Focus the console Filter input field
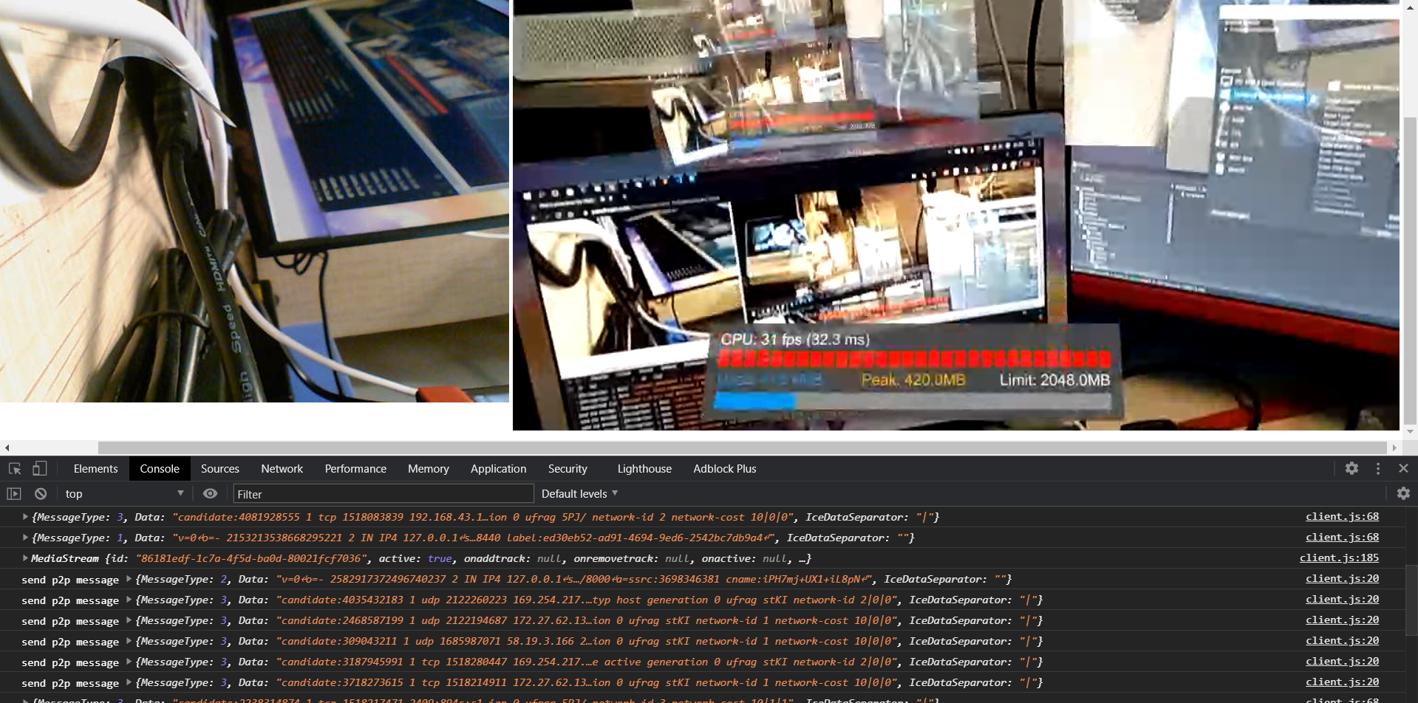This screenshot has height=703, width=1418. coord(383,493)
